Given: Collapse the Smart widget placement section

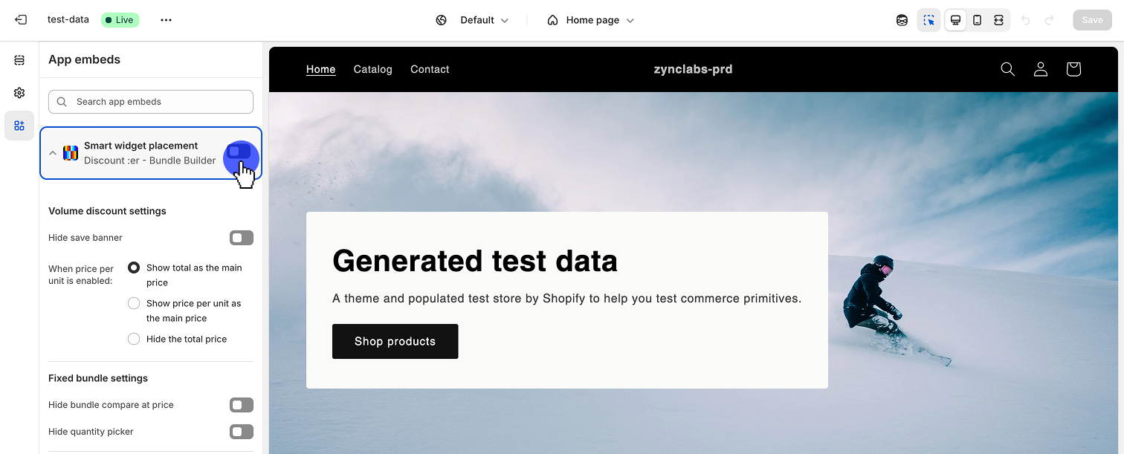Looking at the screenshot, I should [x=53, y=153].
